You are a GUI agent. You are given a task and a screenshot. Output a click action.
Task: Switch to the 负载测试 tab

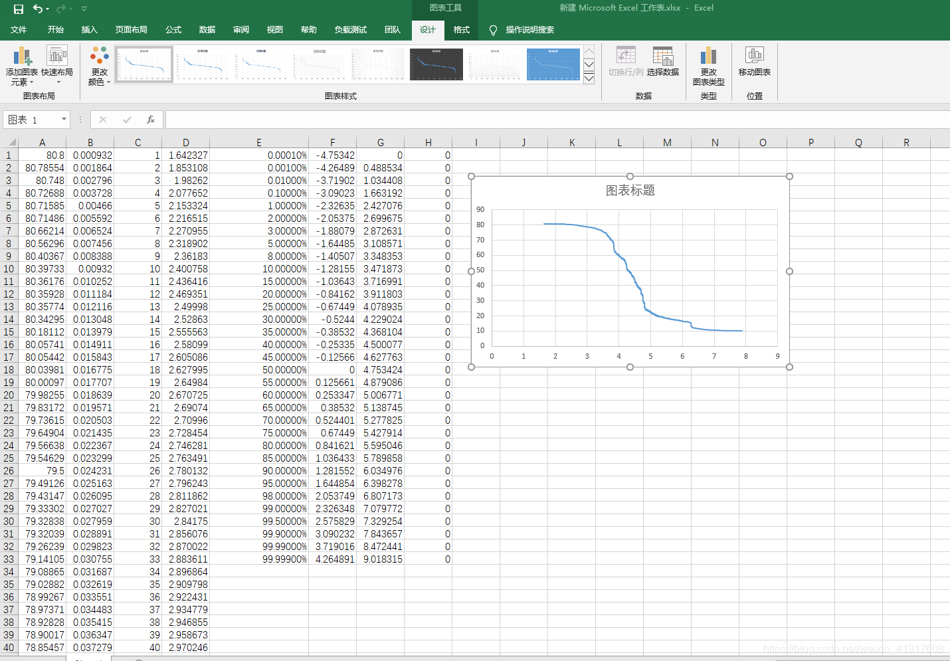351,30
